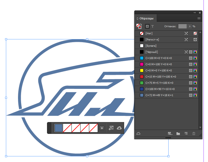This screenshot has width=208, height=162.
Task: Click process color icon in [Черный] row
Action: click(x=191, y=52)
